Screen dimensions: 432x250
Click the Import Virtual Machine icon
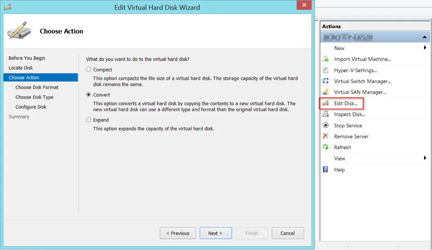(326, 59)
